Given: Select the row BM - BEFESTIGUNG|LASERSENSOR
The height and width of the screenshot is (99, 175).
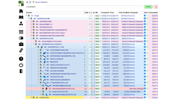Looking at the screenshot, I should point(92,80).
